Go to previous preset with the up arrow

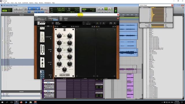84,22
